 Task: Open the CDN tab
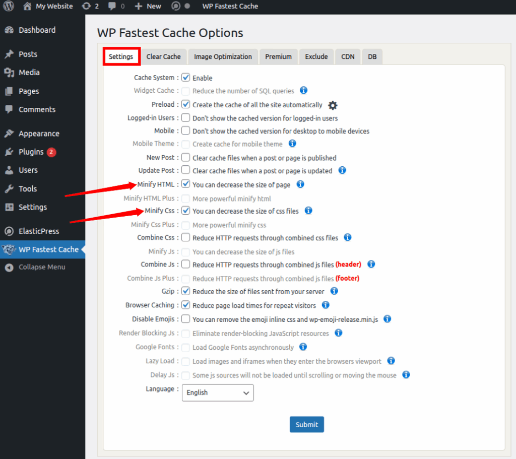point(348,56)
